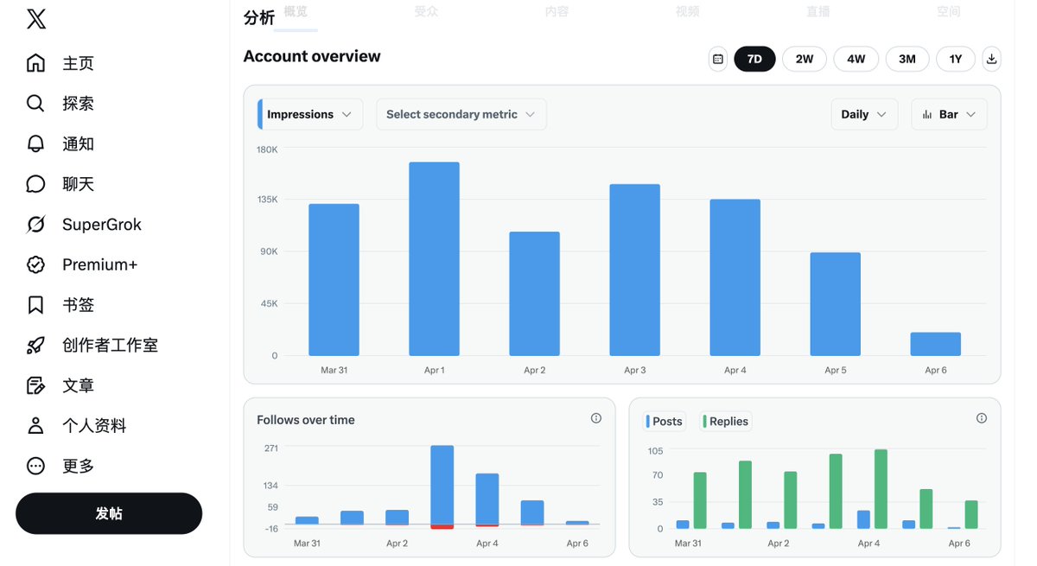Click the Apr 5 impressions bar

tap(835, 304)
